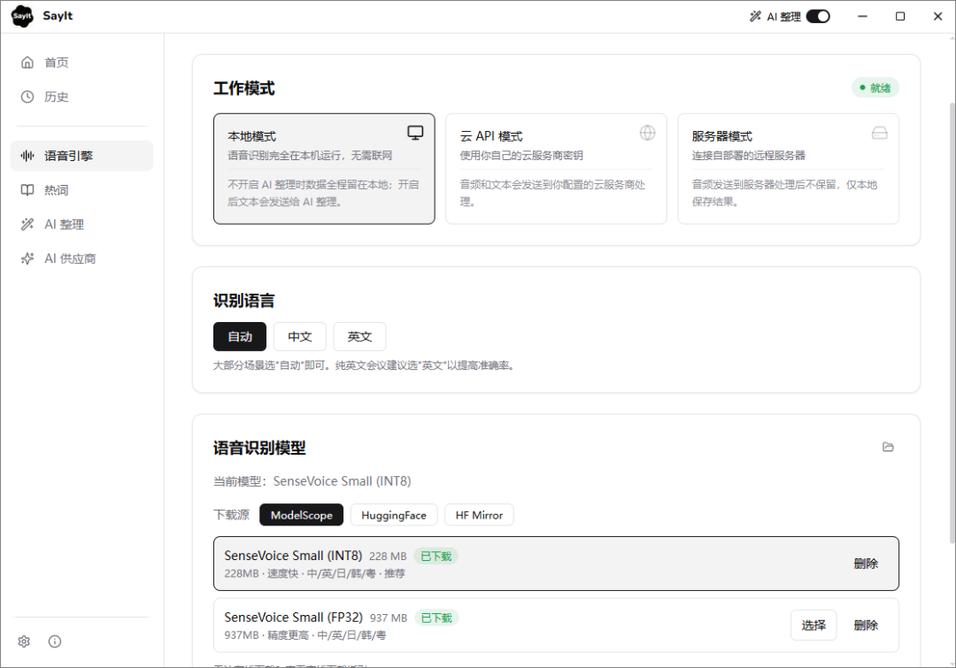This screenshot has height=668, width=956.
Task: Click the 当前模型 SenseVoice Small text
Action: click(x=312, y=481)
